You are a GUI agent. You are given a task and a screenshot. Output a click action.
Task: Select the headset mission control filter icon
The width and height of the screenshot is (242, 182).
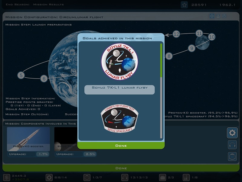point(232,145)
